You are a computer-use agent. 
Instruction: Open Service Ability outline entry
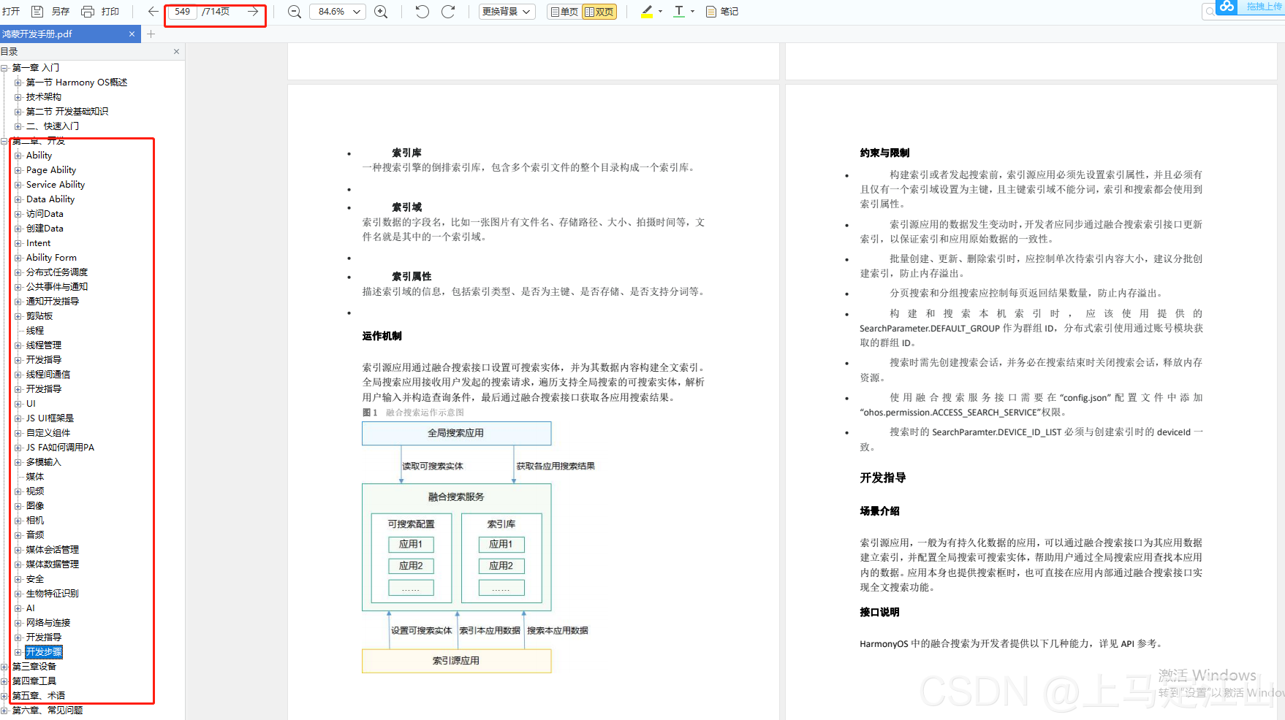(x=56, y=185)
